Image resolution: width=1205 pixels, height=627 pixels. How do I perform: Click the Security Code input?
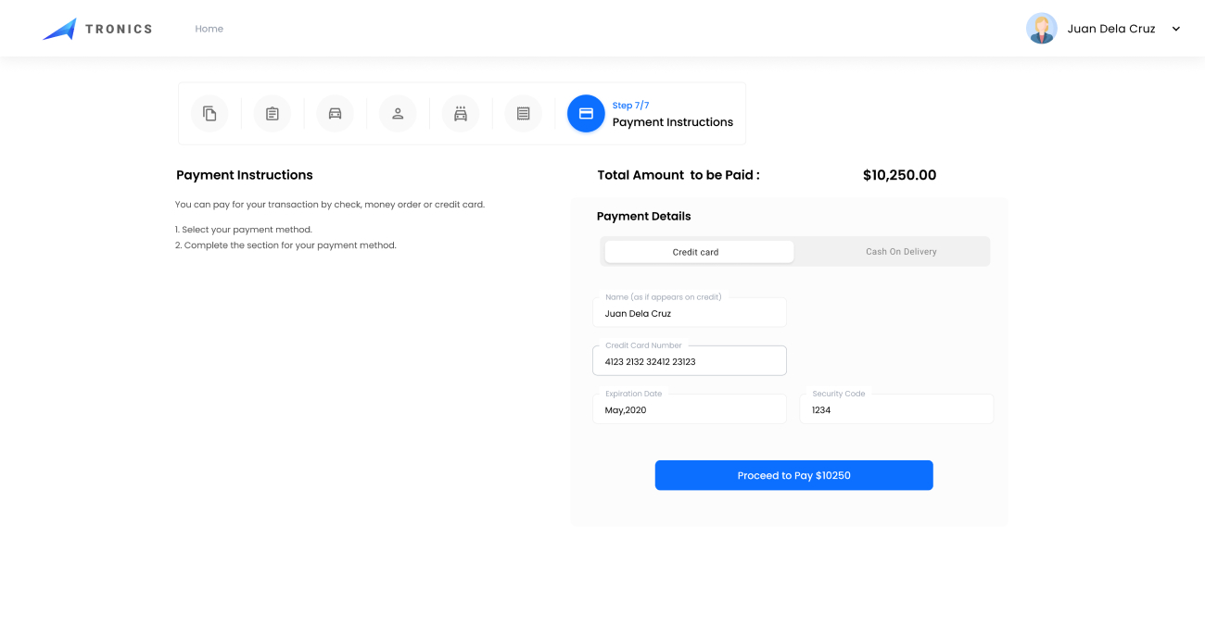click(x=896, y=409)
